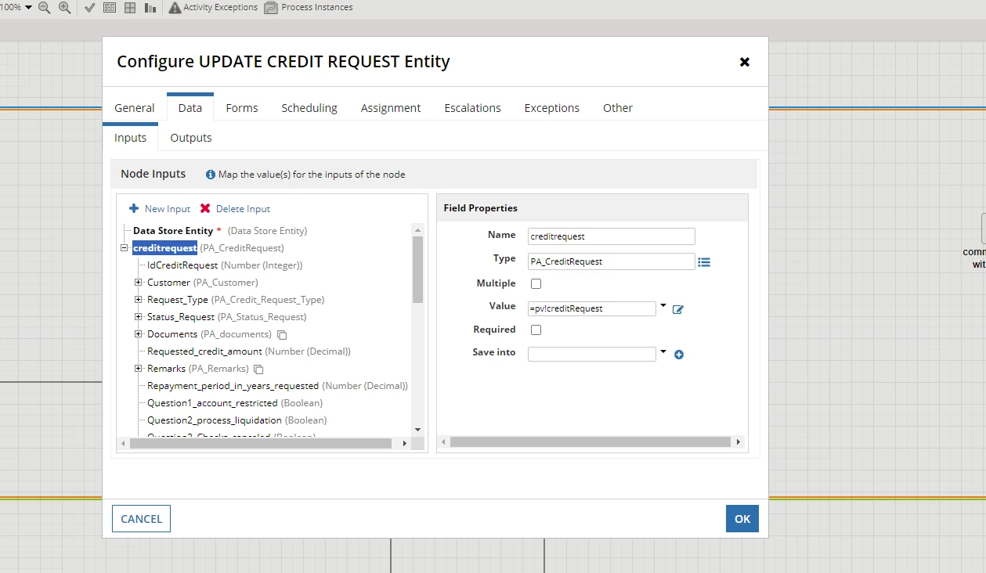Expand the Documents tree node

click(139, 334)
